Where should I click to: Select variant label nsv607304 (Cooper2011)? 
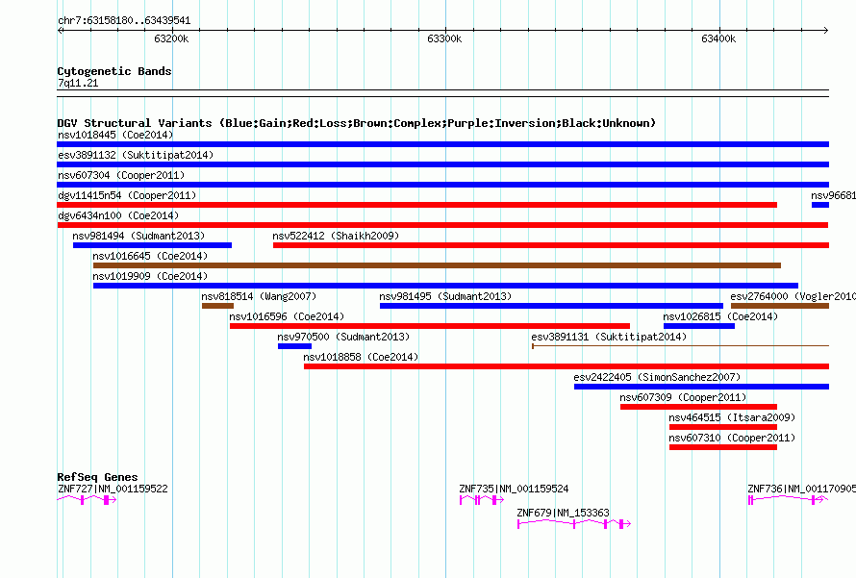point(121,175)
